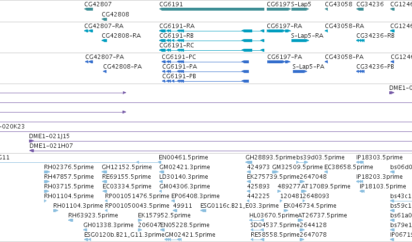Open BAC clone DME1-021H07 label

(x=51, y=146)
